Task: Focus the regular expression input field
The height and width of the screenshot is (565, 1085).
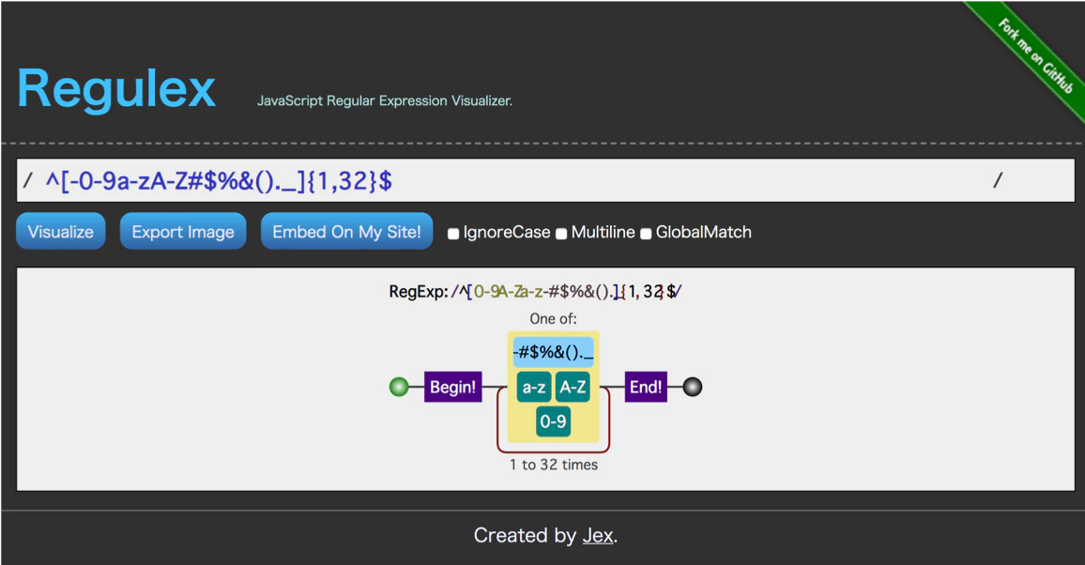Action: [545, 180]
